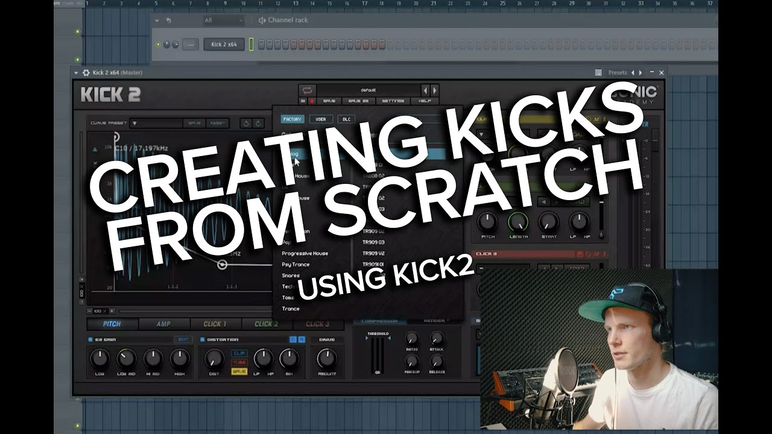The image size is (772, 434).
Task: Adjust the Drive AMOUNT knob
Action: point(327,359)
